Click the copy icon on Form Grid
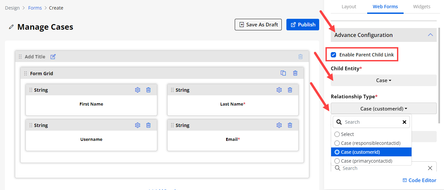 coord(283,73)
